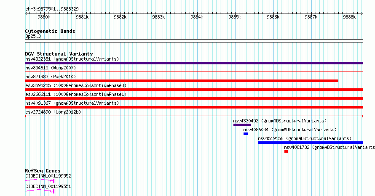Click the 9886k ruler tick label
The image size is (375, 196).
coord(273,17)
